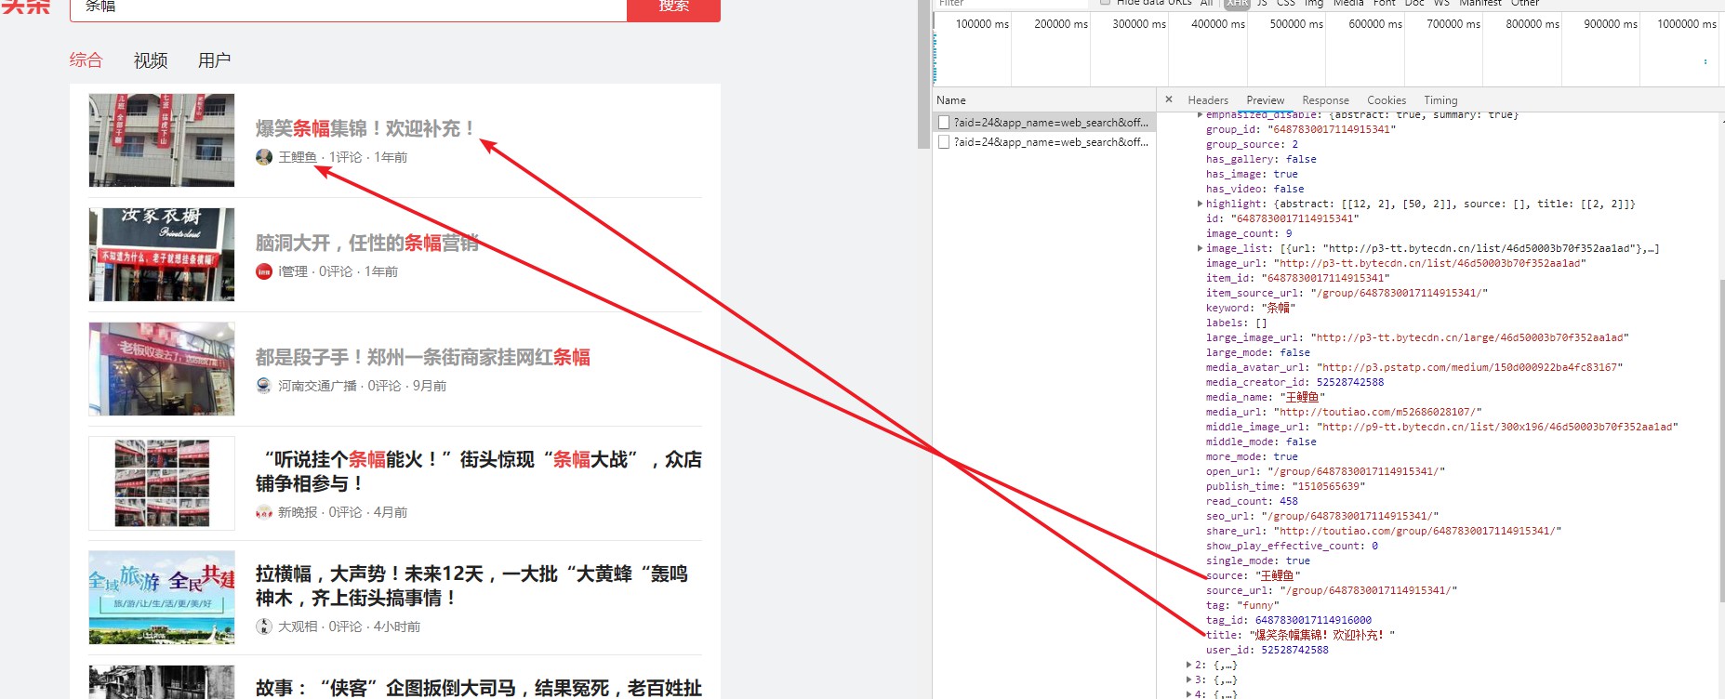Viewport: 1725px width, 699px height.
Task: Select the media_avatar_url line
Action: pyautogui.click(x=1414, y=367)
